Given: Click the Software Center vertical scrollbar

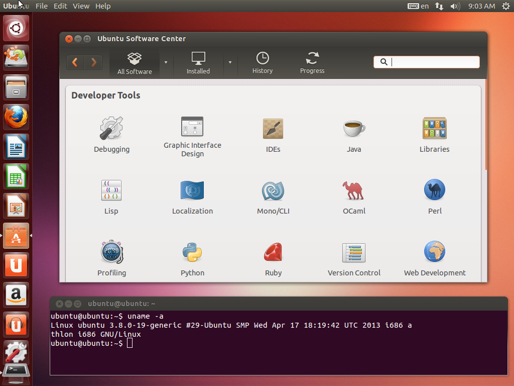Looking at the screenshot, I should point(486,125).
